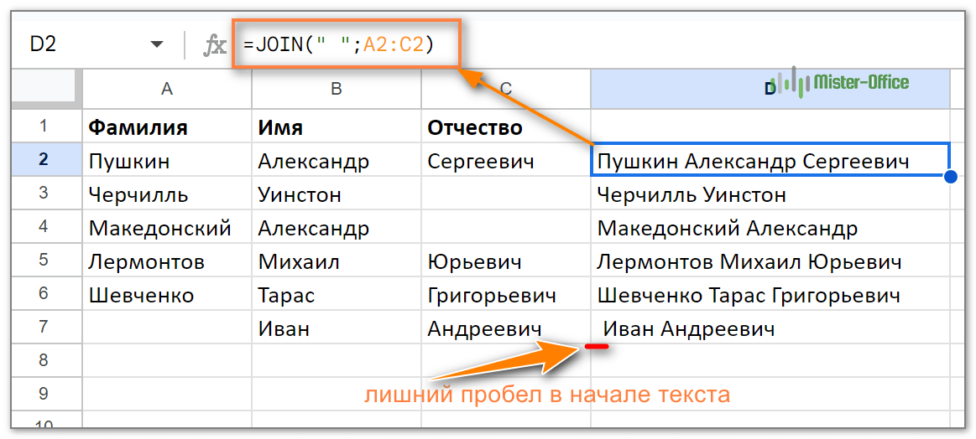Select cell containing Уинстон
Screen dimensions: 976x439
tap(337, 194)
